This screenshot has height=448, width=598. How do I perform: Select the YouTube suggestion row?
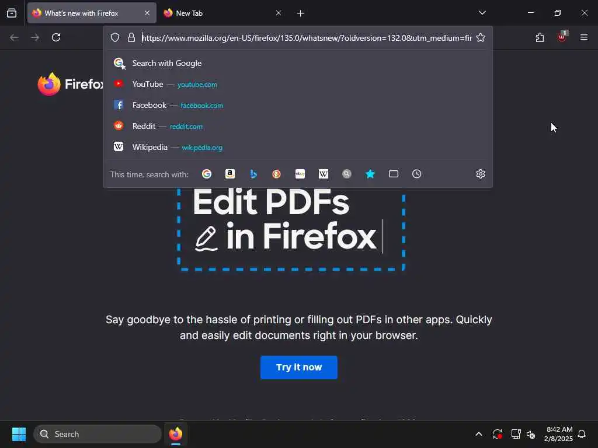298,84
